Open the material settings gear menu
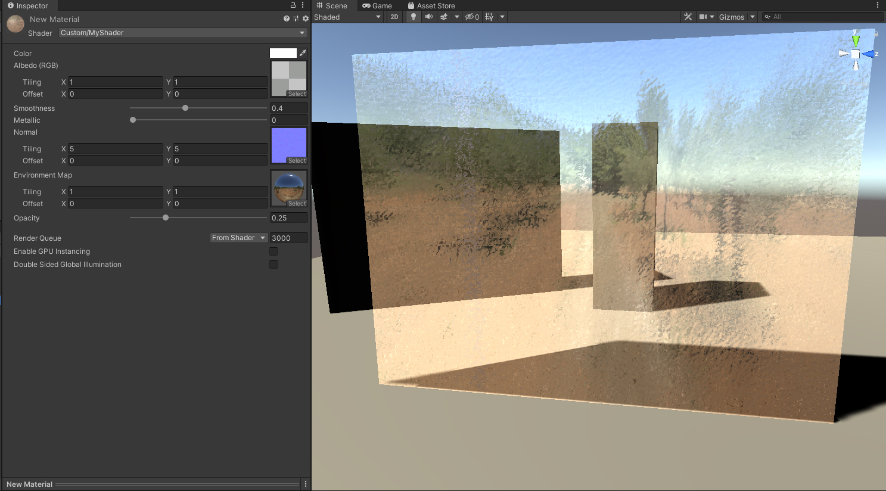The image size is (886, 491). pos(306,18)
